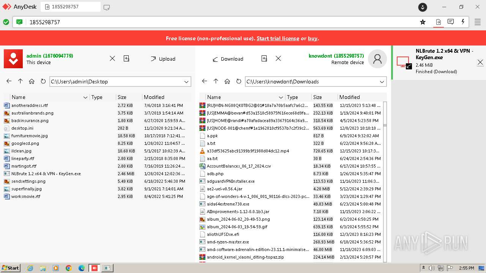Click the green secure connection badge
486x273 pixels.
pos(19,22)
